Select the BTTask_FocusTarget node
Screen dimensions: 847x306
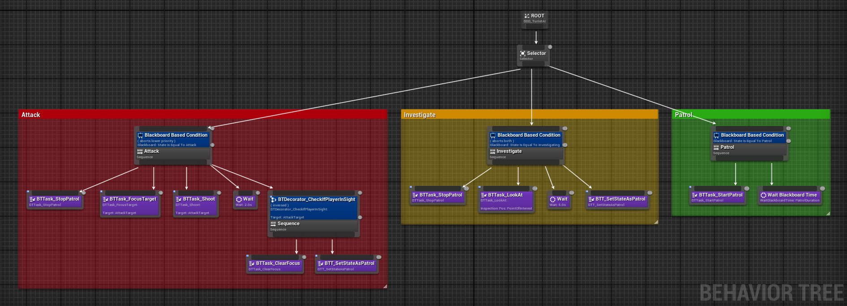point(130,205)
